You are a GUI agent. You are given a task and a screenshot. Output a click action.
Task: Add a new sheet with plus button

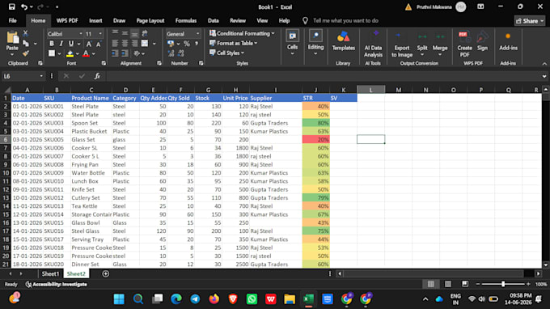tap(106, 273)
